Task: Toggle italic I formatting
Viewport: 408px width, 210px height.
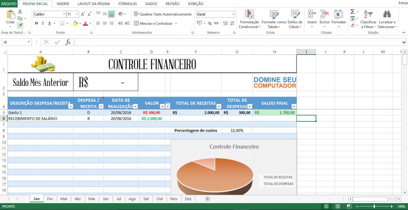Action: pos(43,23)
